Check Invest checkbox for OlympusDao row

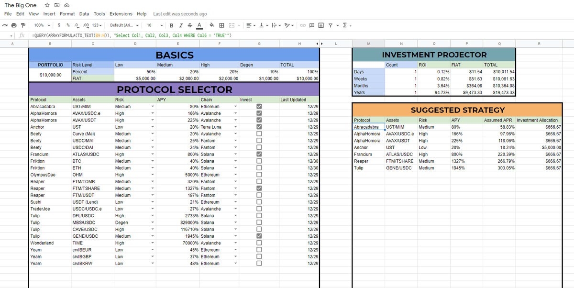pos(259,175)
